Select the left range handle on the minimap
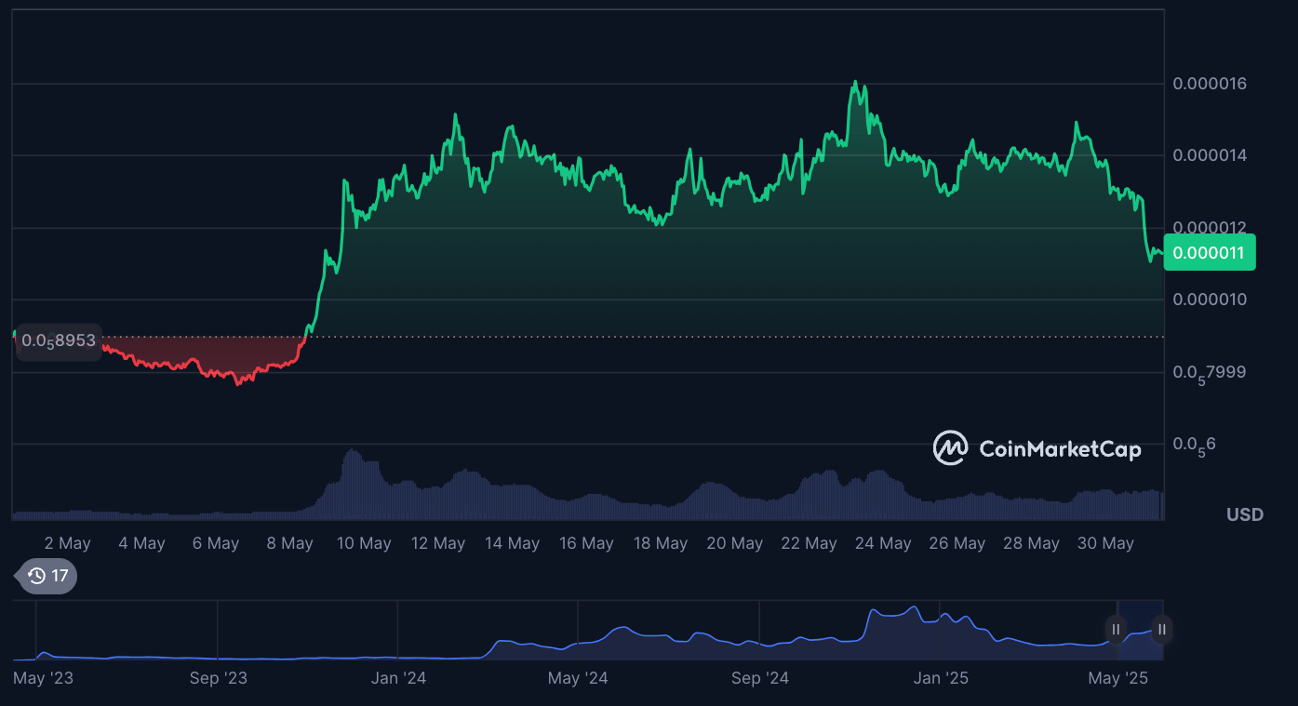The image size is (1298, 706). [x=1116, y=630]
